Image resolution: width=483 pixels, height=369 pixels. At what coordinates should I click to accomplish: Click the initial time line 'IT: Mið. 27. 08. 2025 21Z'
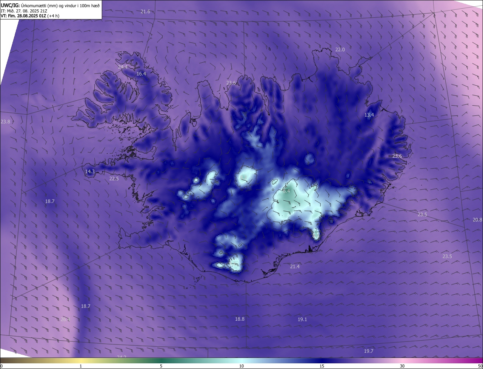click(23, 11)
